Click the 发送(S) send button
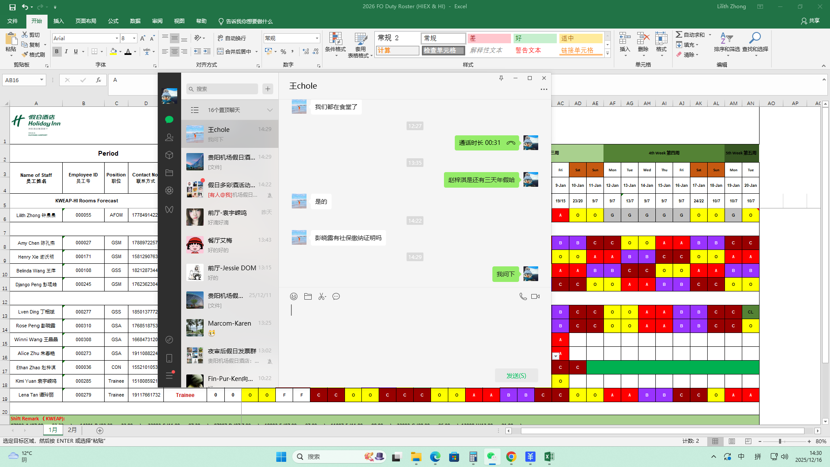Screen dimensions: 830x467 pyautogui.click(x=516, y=376)
